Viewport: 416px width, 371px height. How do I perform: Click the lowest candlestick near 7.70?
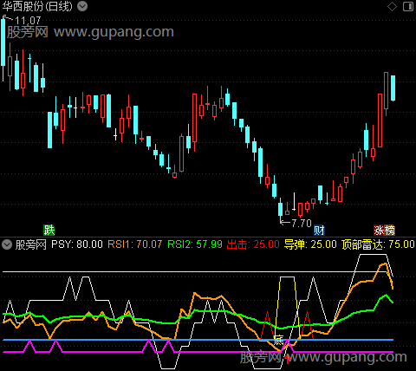(x=280, y=210)
